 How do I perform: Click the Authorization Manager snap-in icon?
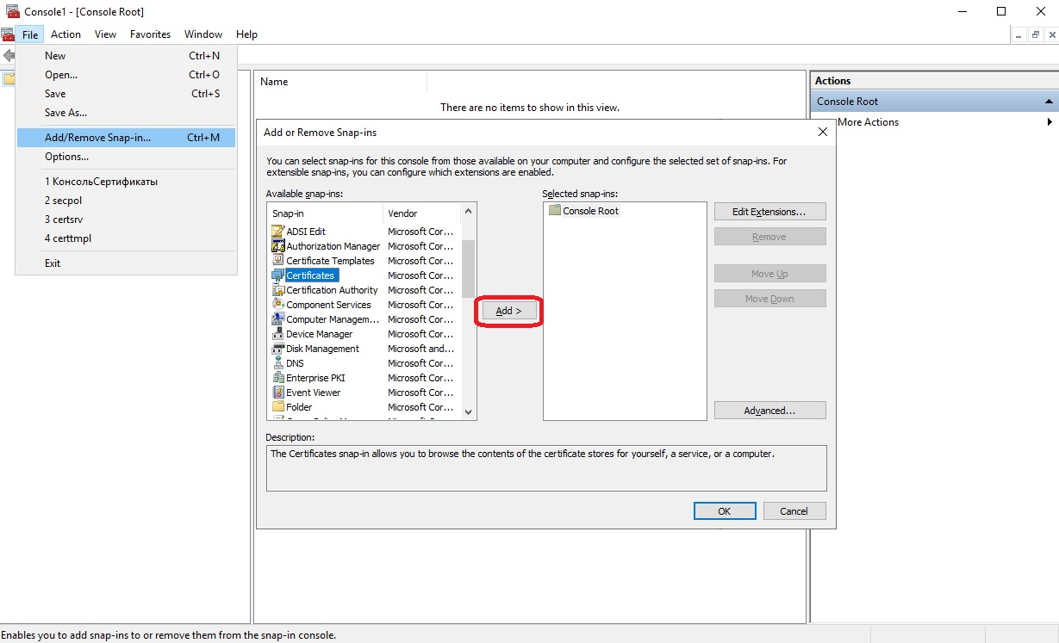pyautogui.click(x=277, y=246)
